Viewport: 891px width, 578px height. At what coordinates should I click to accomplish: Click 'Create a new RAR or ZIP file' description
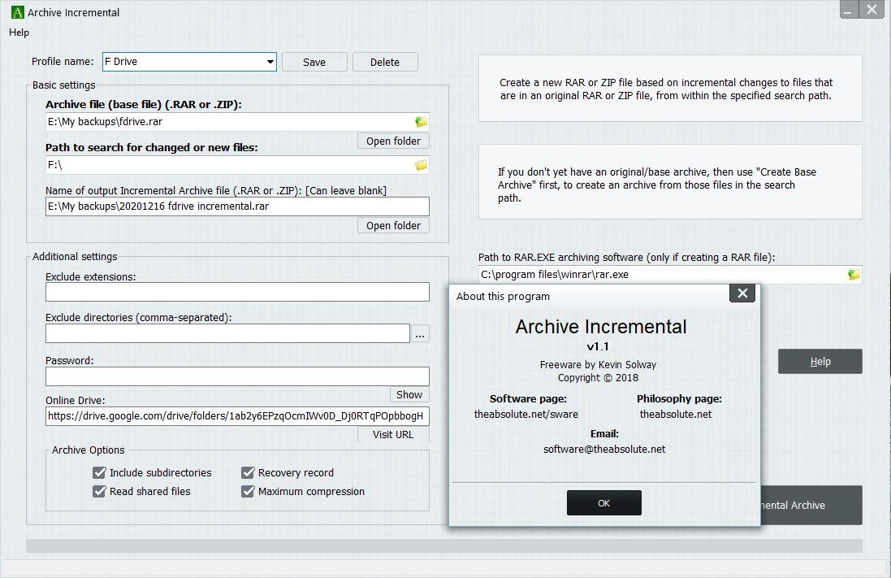point(666,89)
